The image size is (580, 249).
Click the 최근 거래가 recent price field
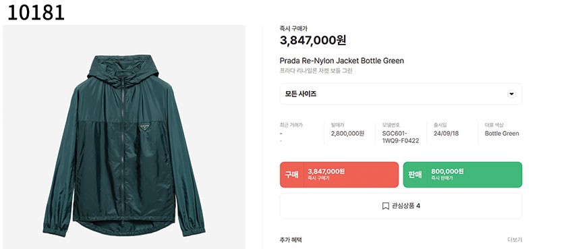[291, 133]
